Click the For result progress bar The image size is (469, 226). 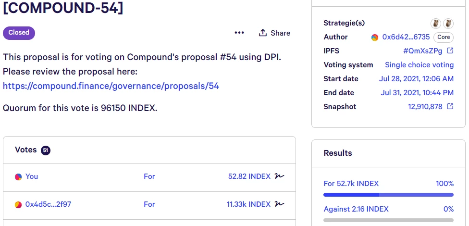pyautogui.click(x=389, y=195)
